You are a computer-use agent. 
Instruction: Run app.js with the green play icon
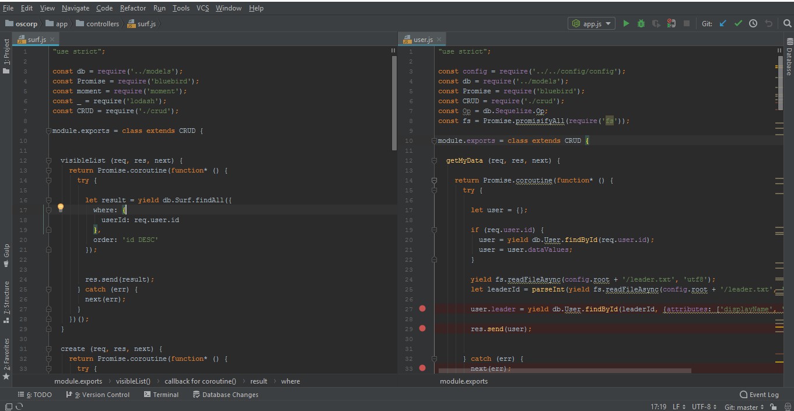[x=626, y=24]
